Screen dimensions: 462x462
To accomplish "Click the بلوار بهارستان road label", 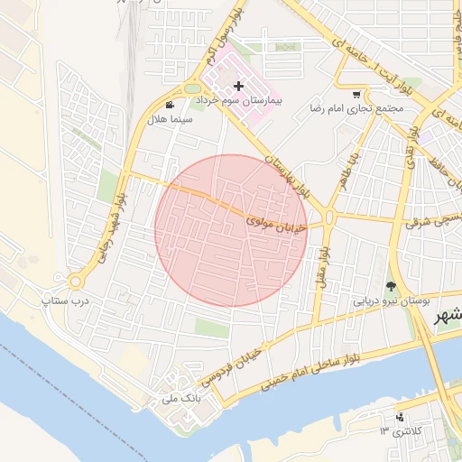I will (287, 177).
